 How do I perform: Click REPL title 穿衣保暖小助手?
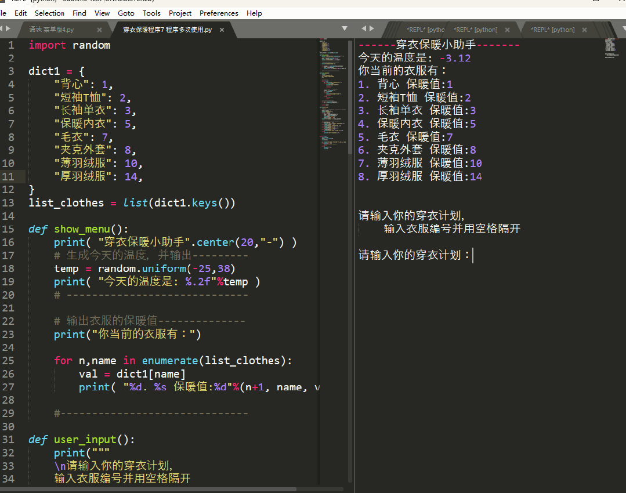pos(436,45)
